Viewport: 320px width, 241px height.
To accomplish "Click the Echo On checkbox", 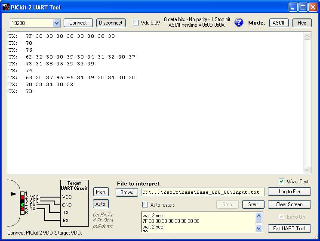I will tap(281, 217).
